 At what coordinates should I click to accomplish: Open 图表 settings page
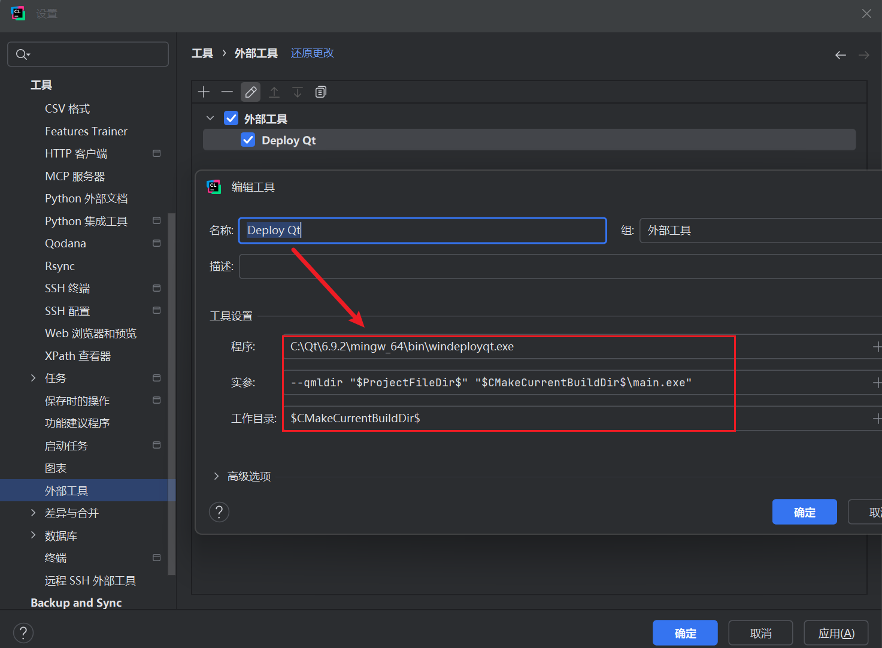click(x=56, y=468)
